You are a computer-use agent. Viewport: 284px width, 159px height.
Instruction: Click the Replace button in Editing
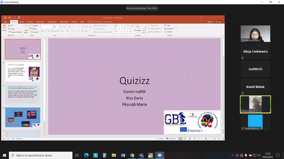click(170, 29)
